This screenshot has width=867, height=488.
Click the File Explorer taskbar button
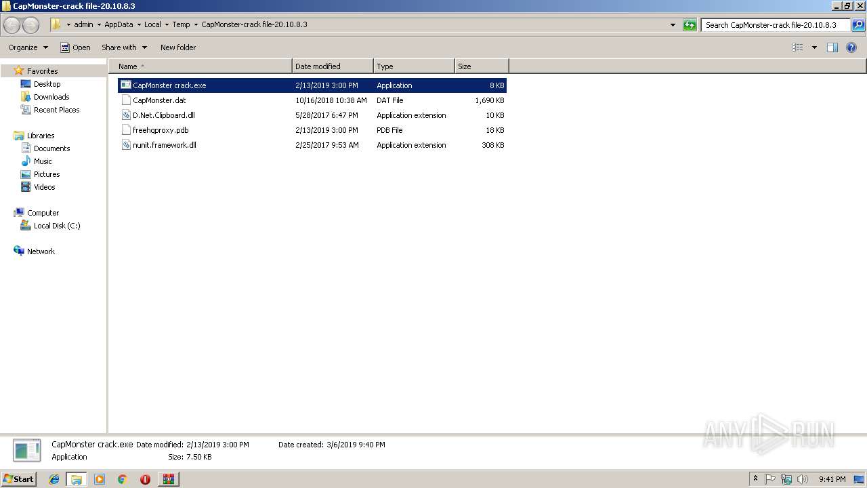(x=77, y=479)
